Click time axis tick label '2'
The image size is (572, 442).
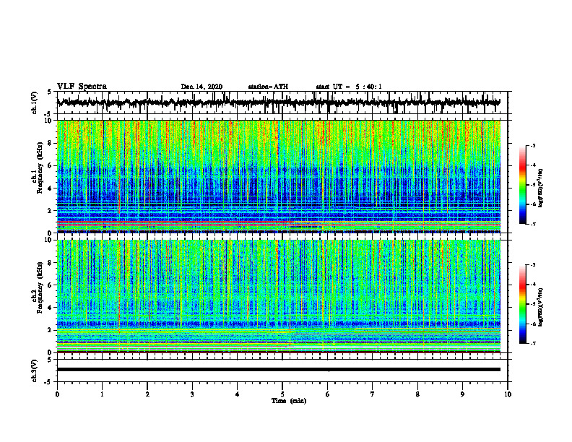coord(147,394)
